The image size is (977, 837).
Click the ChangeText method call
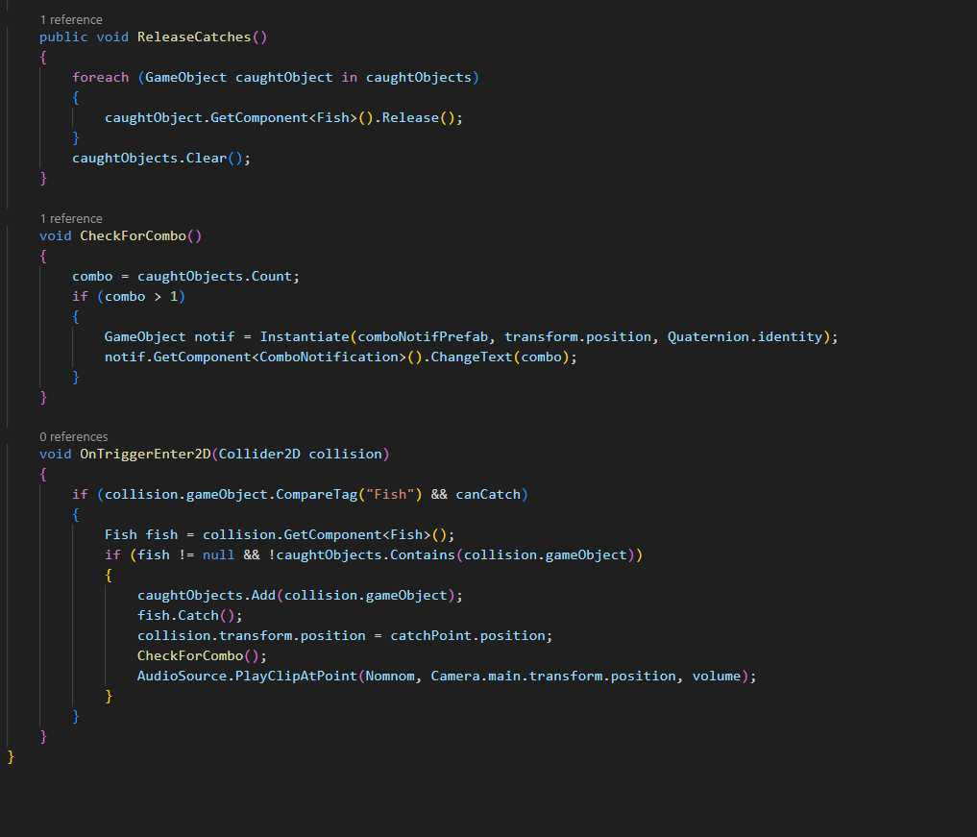[471, 357]
